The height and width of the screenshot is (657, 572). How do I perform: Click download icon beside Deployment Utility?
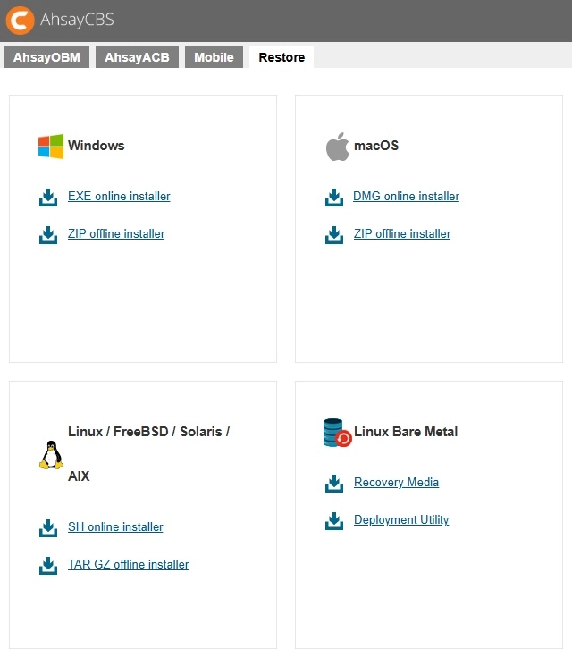click(334, 520)
